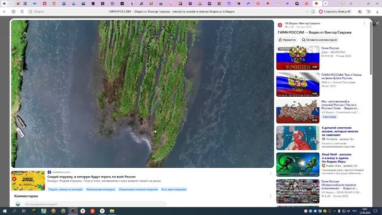Close the video viewer with the X icon
Screen dimensions: 382x215
pos(377,23)
